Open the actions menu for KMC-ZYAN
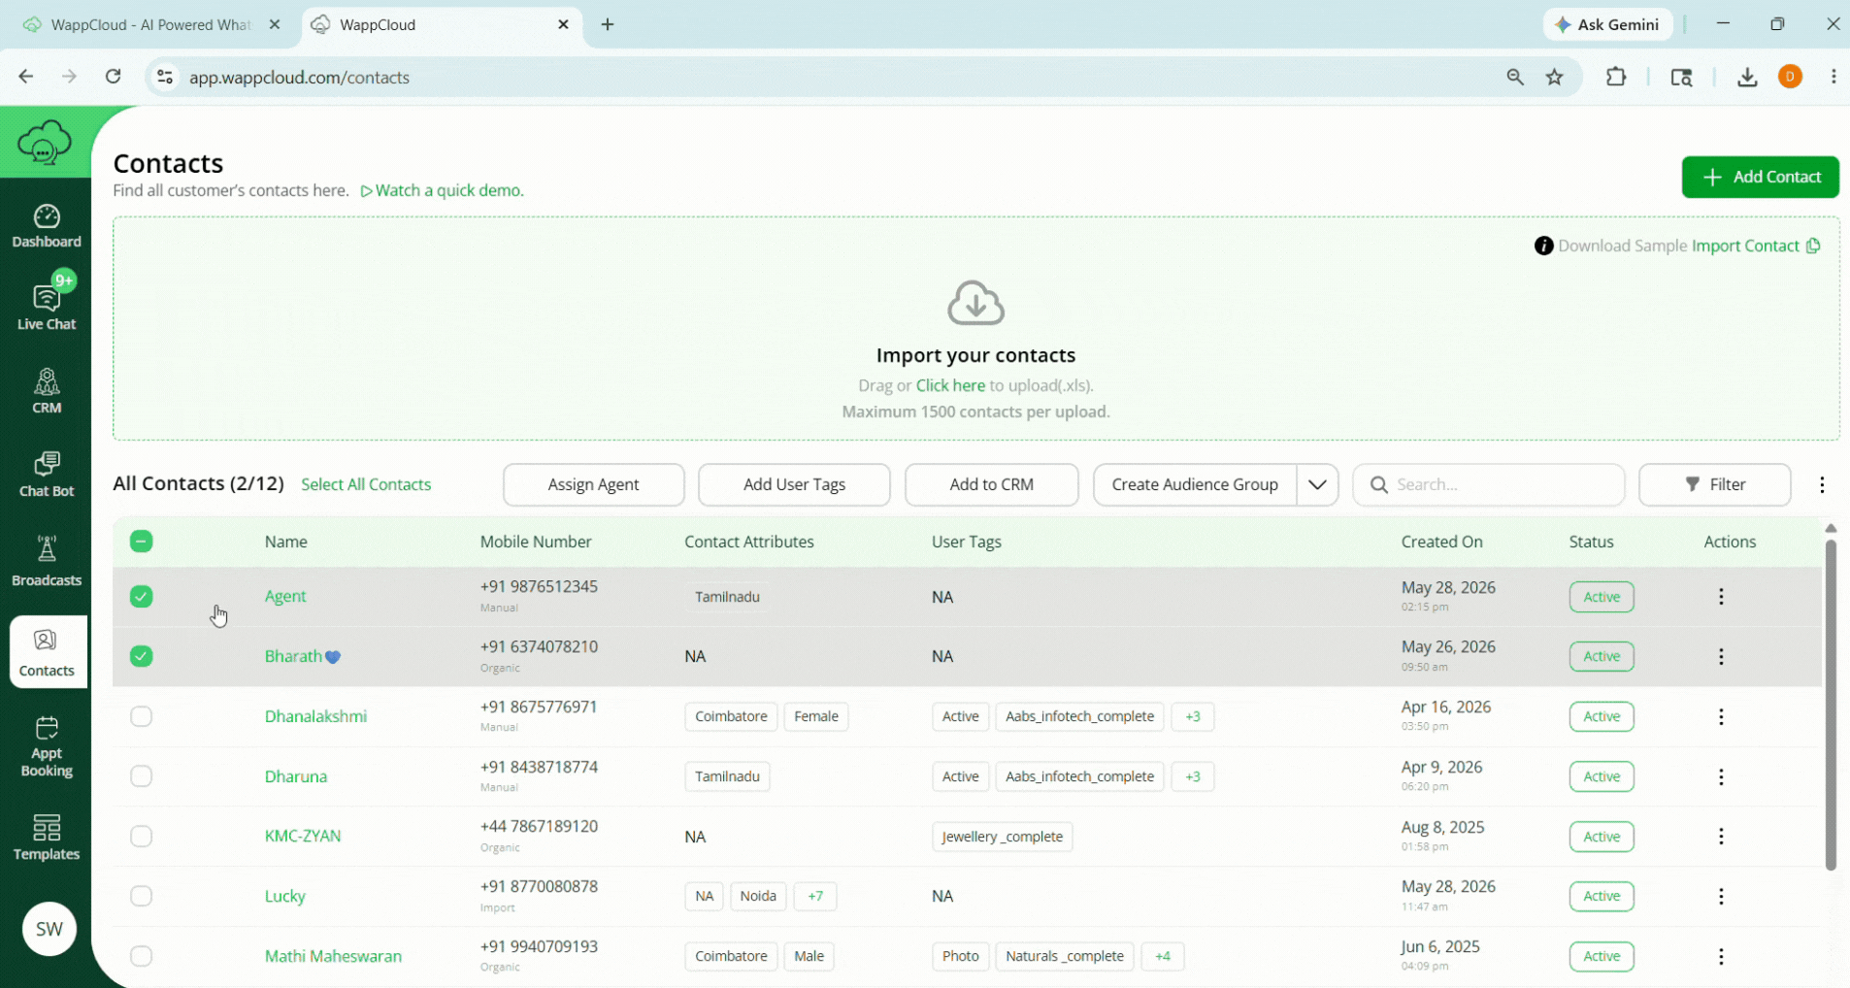This screenshot has height=988, width=1850. [x=1721, y=837]
